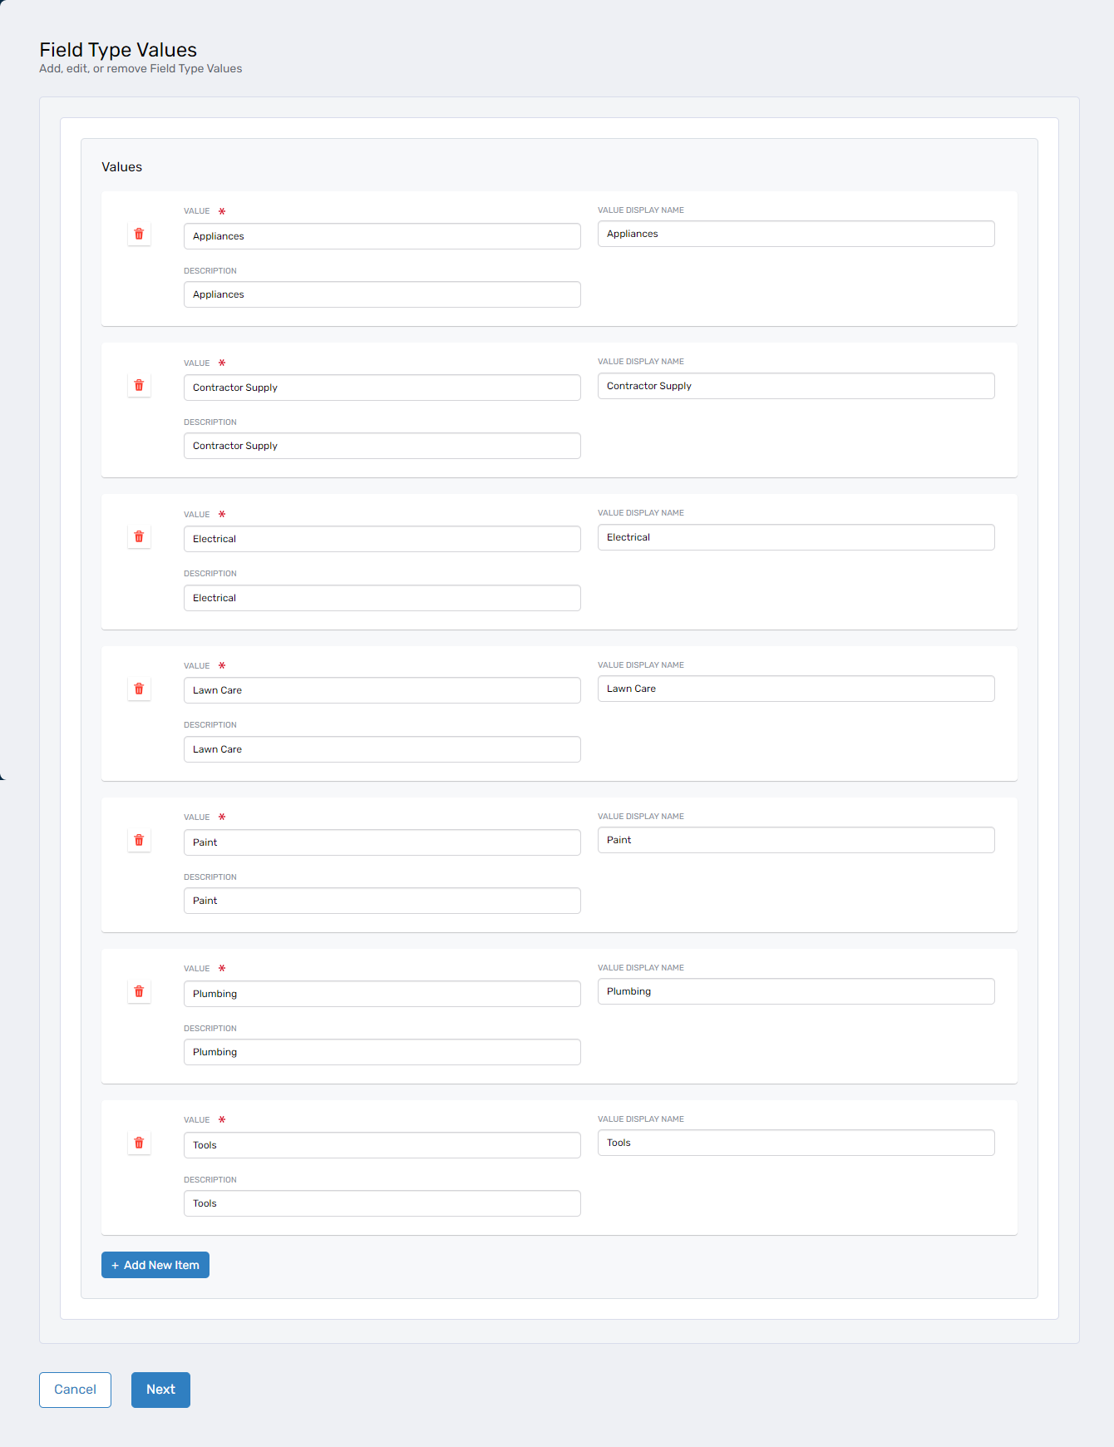
Task: Click the Add New Item button
Action: tap(155, 1265)
